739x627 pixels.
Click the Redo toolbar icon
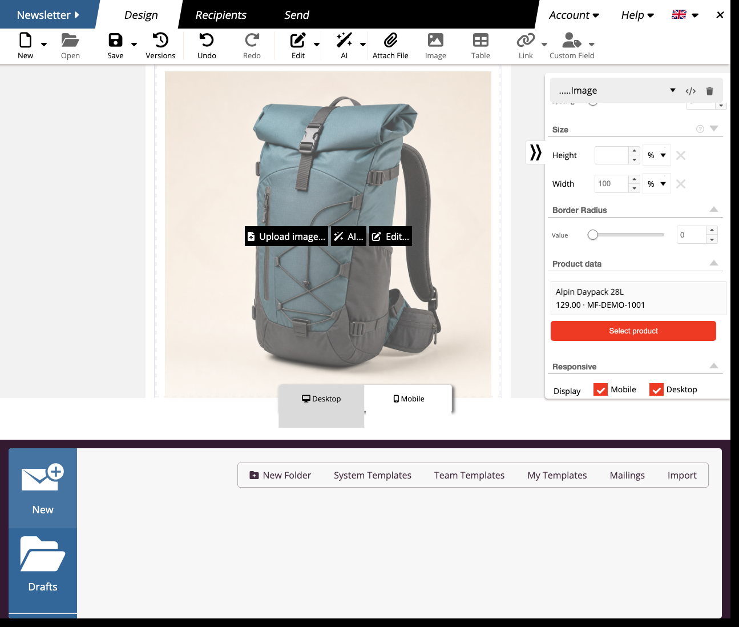tap(252, 41)
